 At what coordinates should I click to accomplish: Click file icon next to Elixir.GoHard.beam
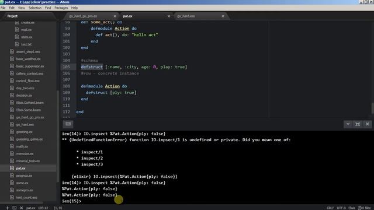(x=12, y=103)
